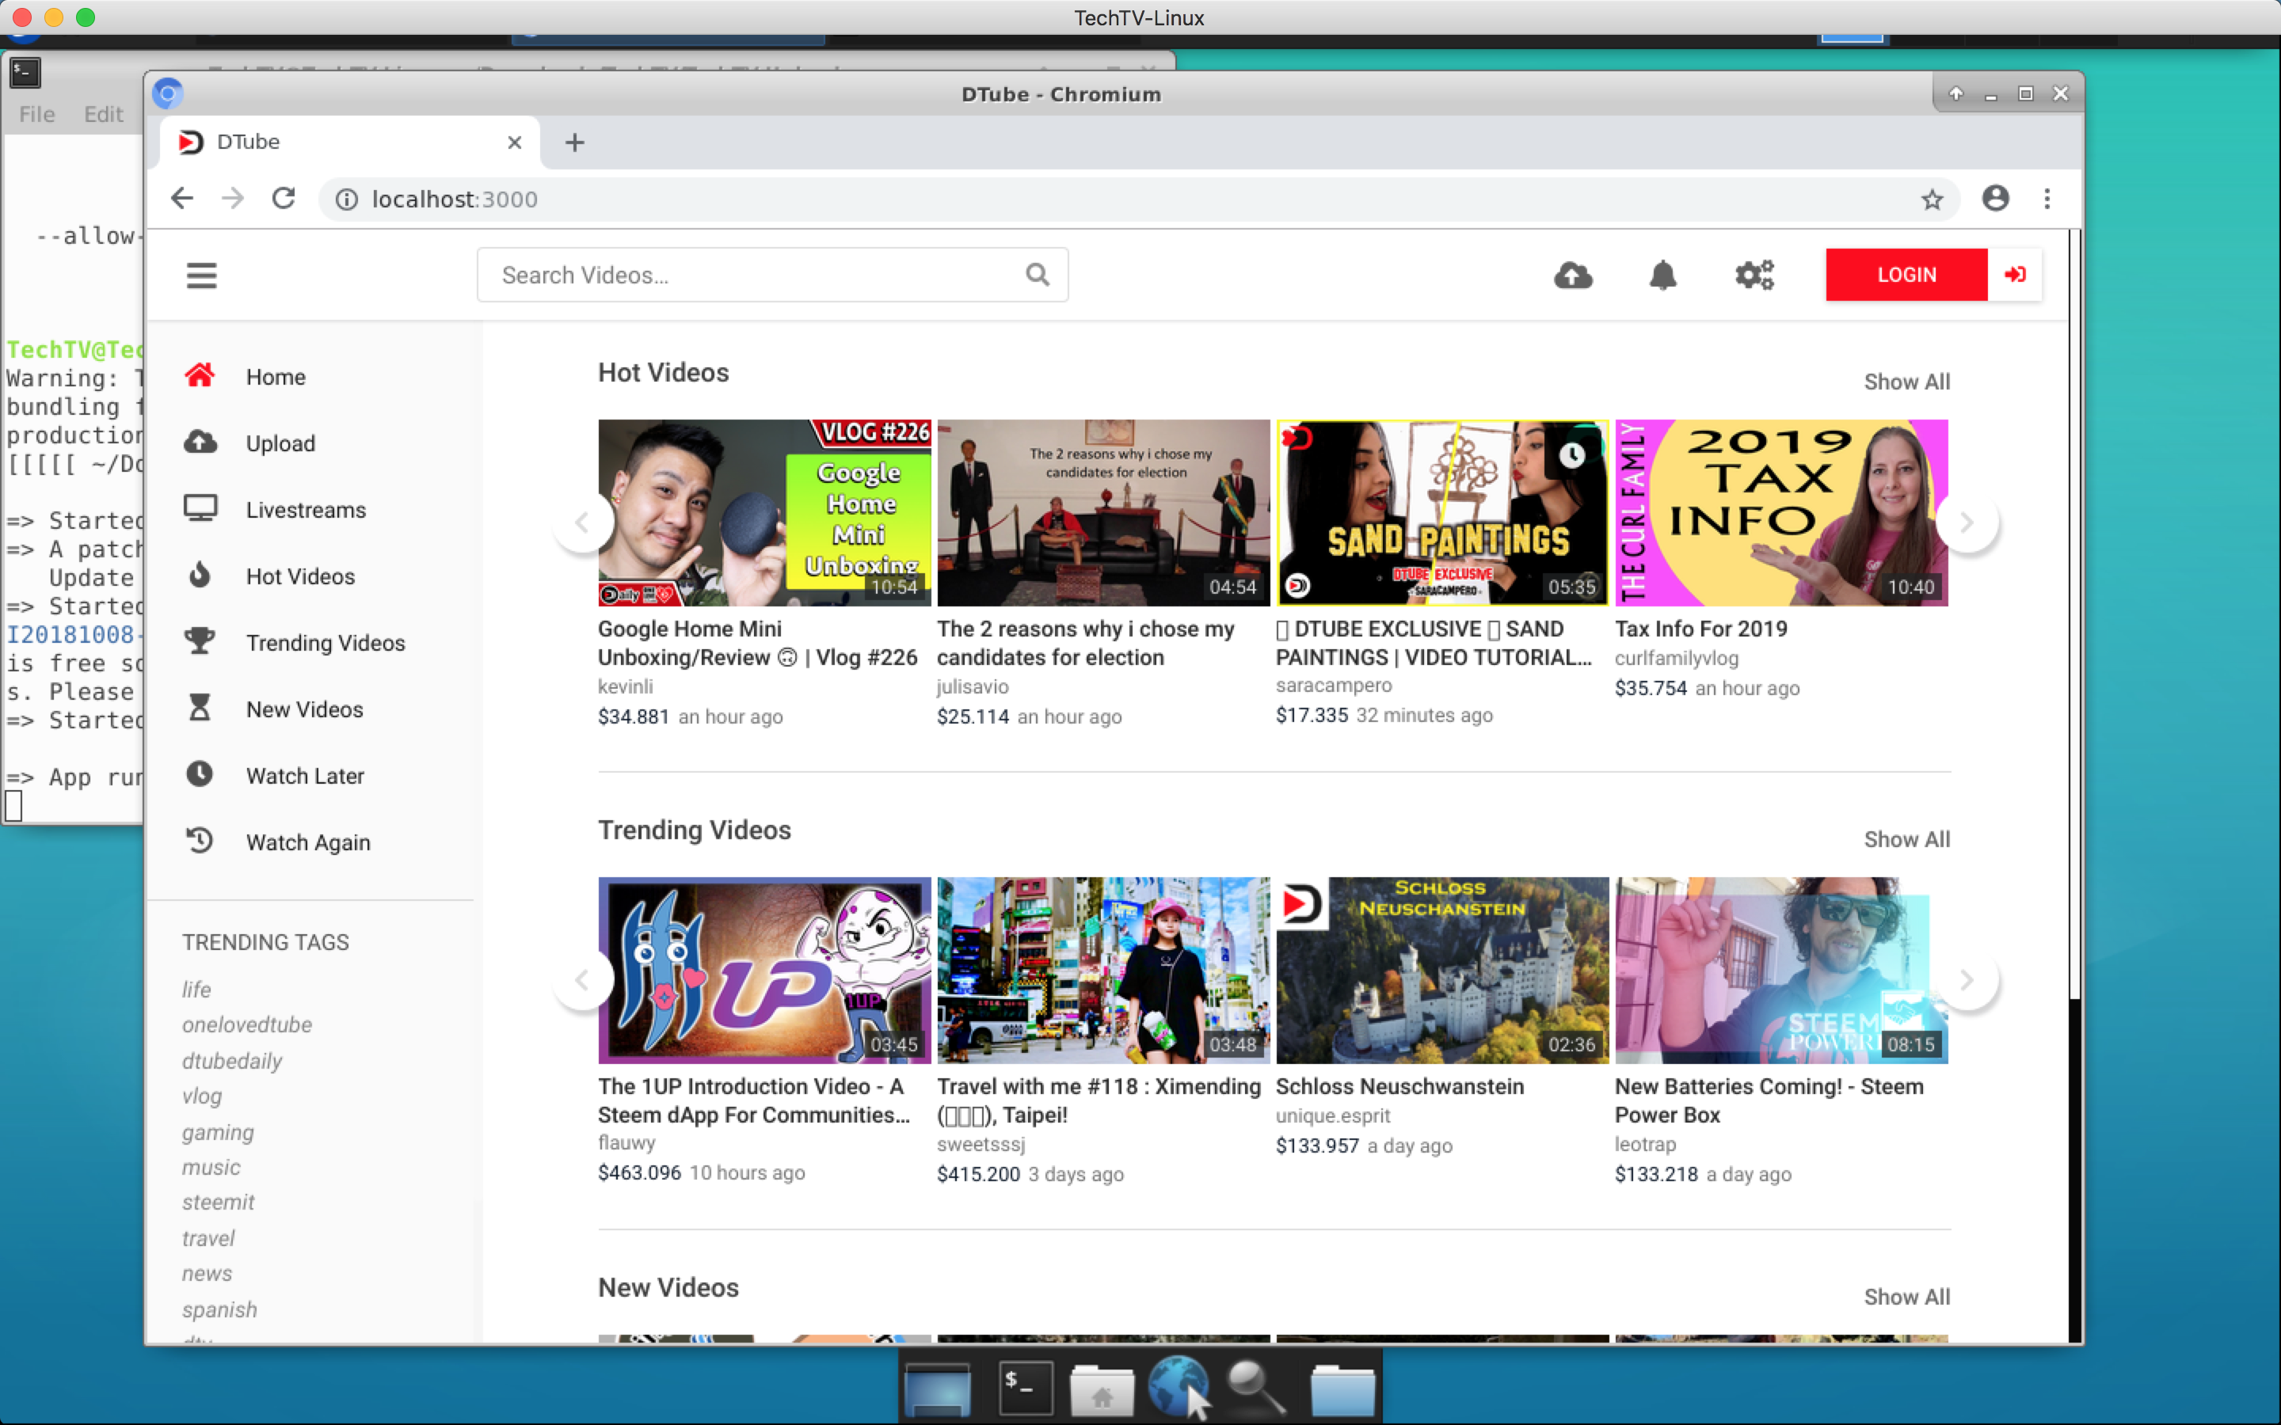Open the 'gaming' trending tag
Viewport: 2281px width, 1425px height.
[x=218, y=1132]
